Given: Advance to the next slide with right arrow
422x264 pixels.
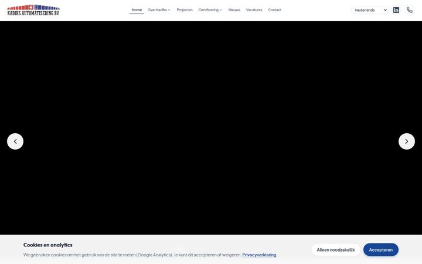Looking at the screenshot, I should pos(406,141).
